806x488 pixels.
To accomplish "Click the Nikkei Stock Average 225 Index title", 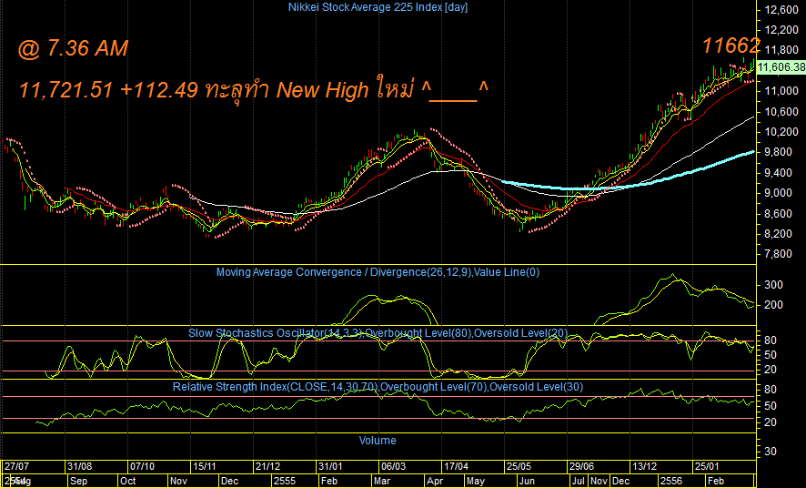I will pos(378,7).
